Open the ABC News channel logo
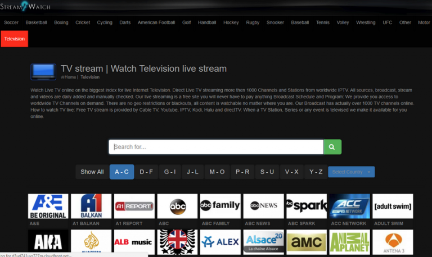This screenshot has width=432, height=257. 263,206
